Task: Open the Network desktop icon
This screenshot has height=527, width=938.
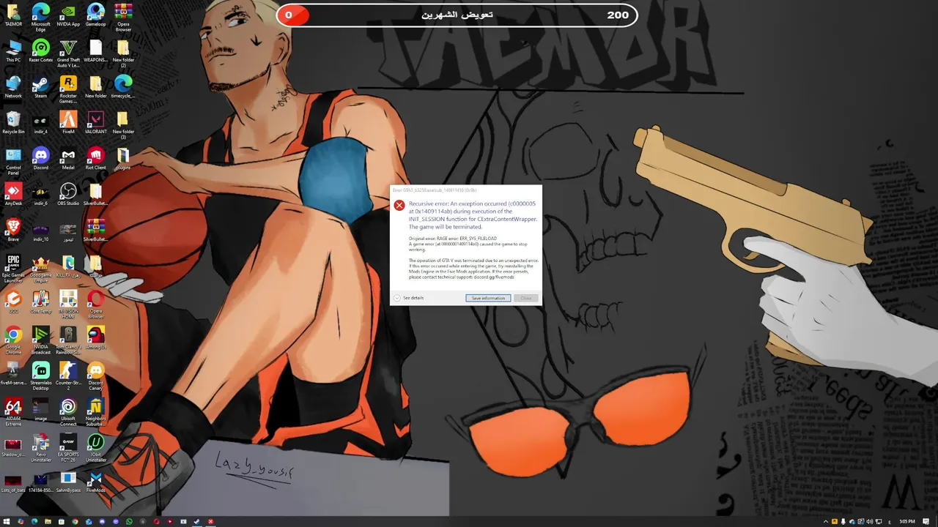Action: [x=13, y=86]
